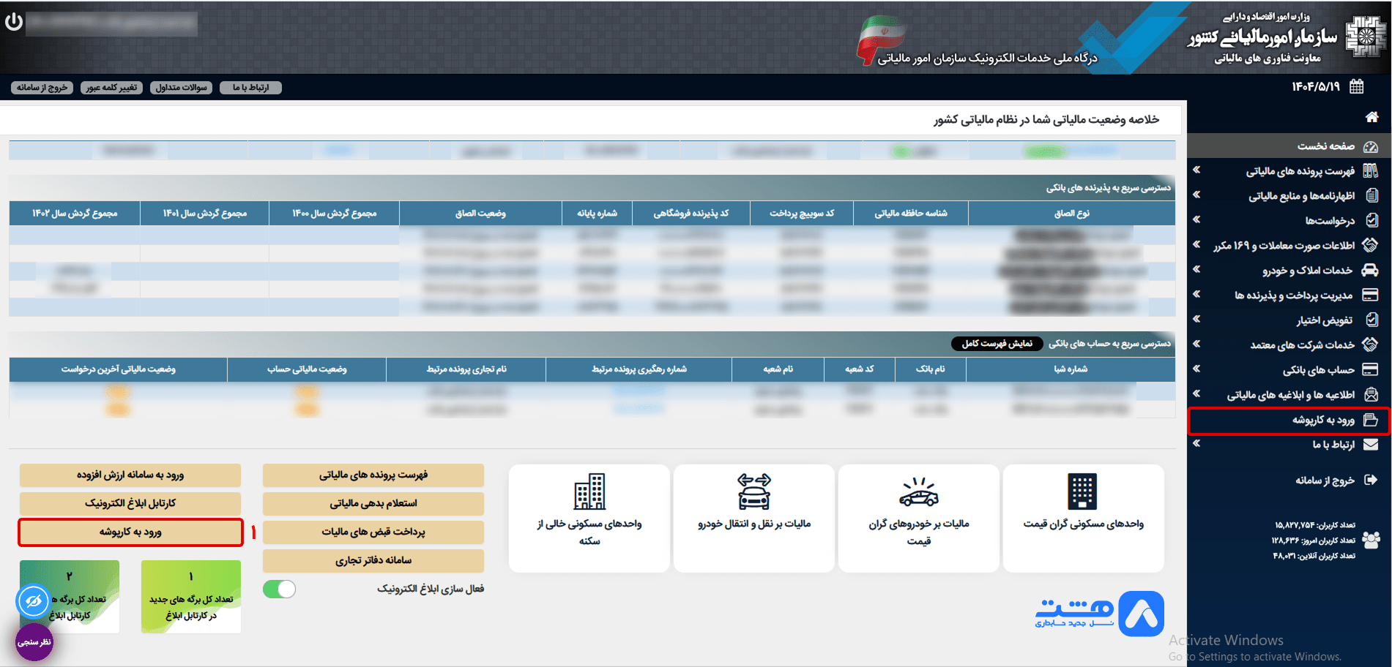
Task: Open the purple نظر سنجی survey bubble
Action: (34, 642)
